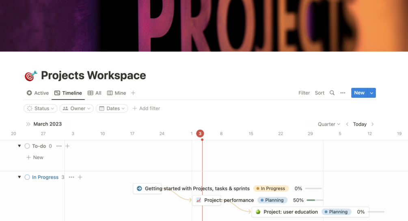Go to next timeline period
408x221 pixels.
coord(373,124)
